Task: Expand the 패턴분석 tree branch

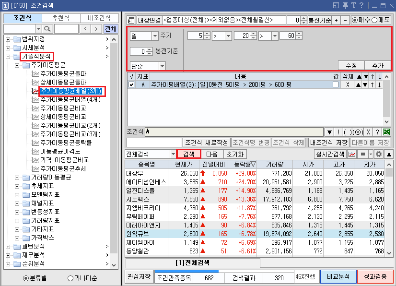Action: click(7, 246)
